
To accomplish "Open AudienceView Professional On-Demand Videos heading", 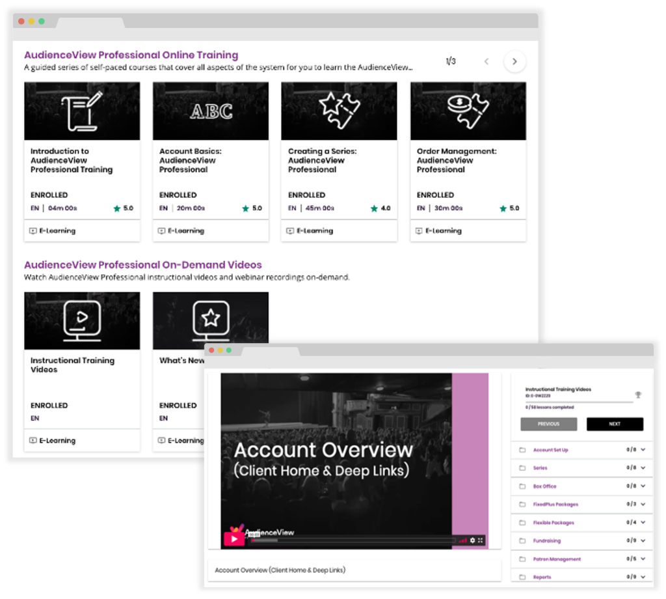I will click(x=142, y=265).
